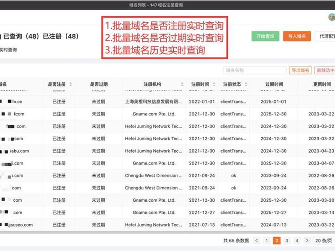Open page 1 of results
The image size is (335, 251).
[267, 241]
